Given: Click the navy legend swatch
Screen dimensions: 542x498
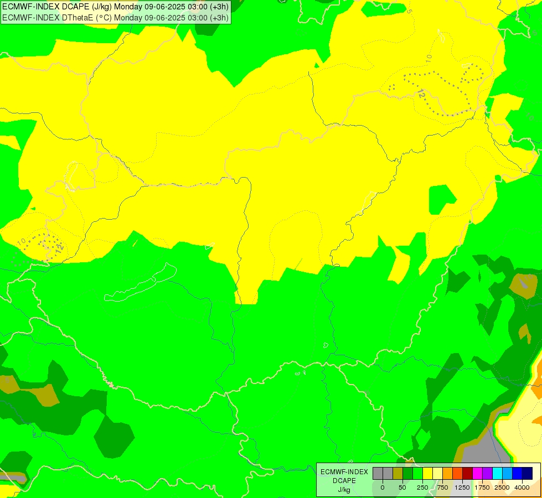Looking at the screenshot, I should point(527,473).
